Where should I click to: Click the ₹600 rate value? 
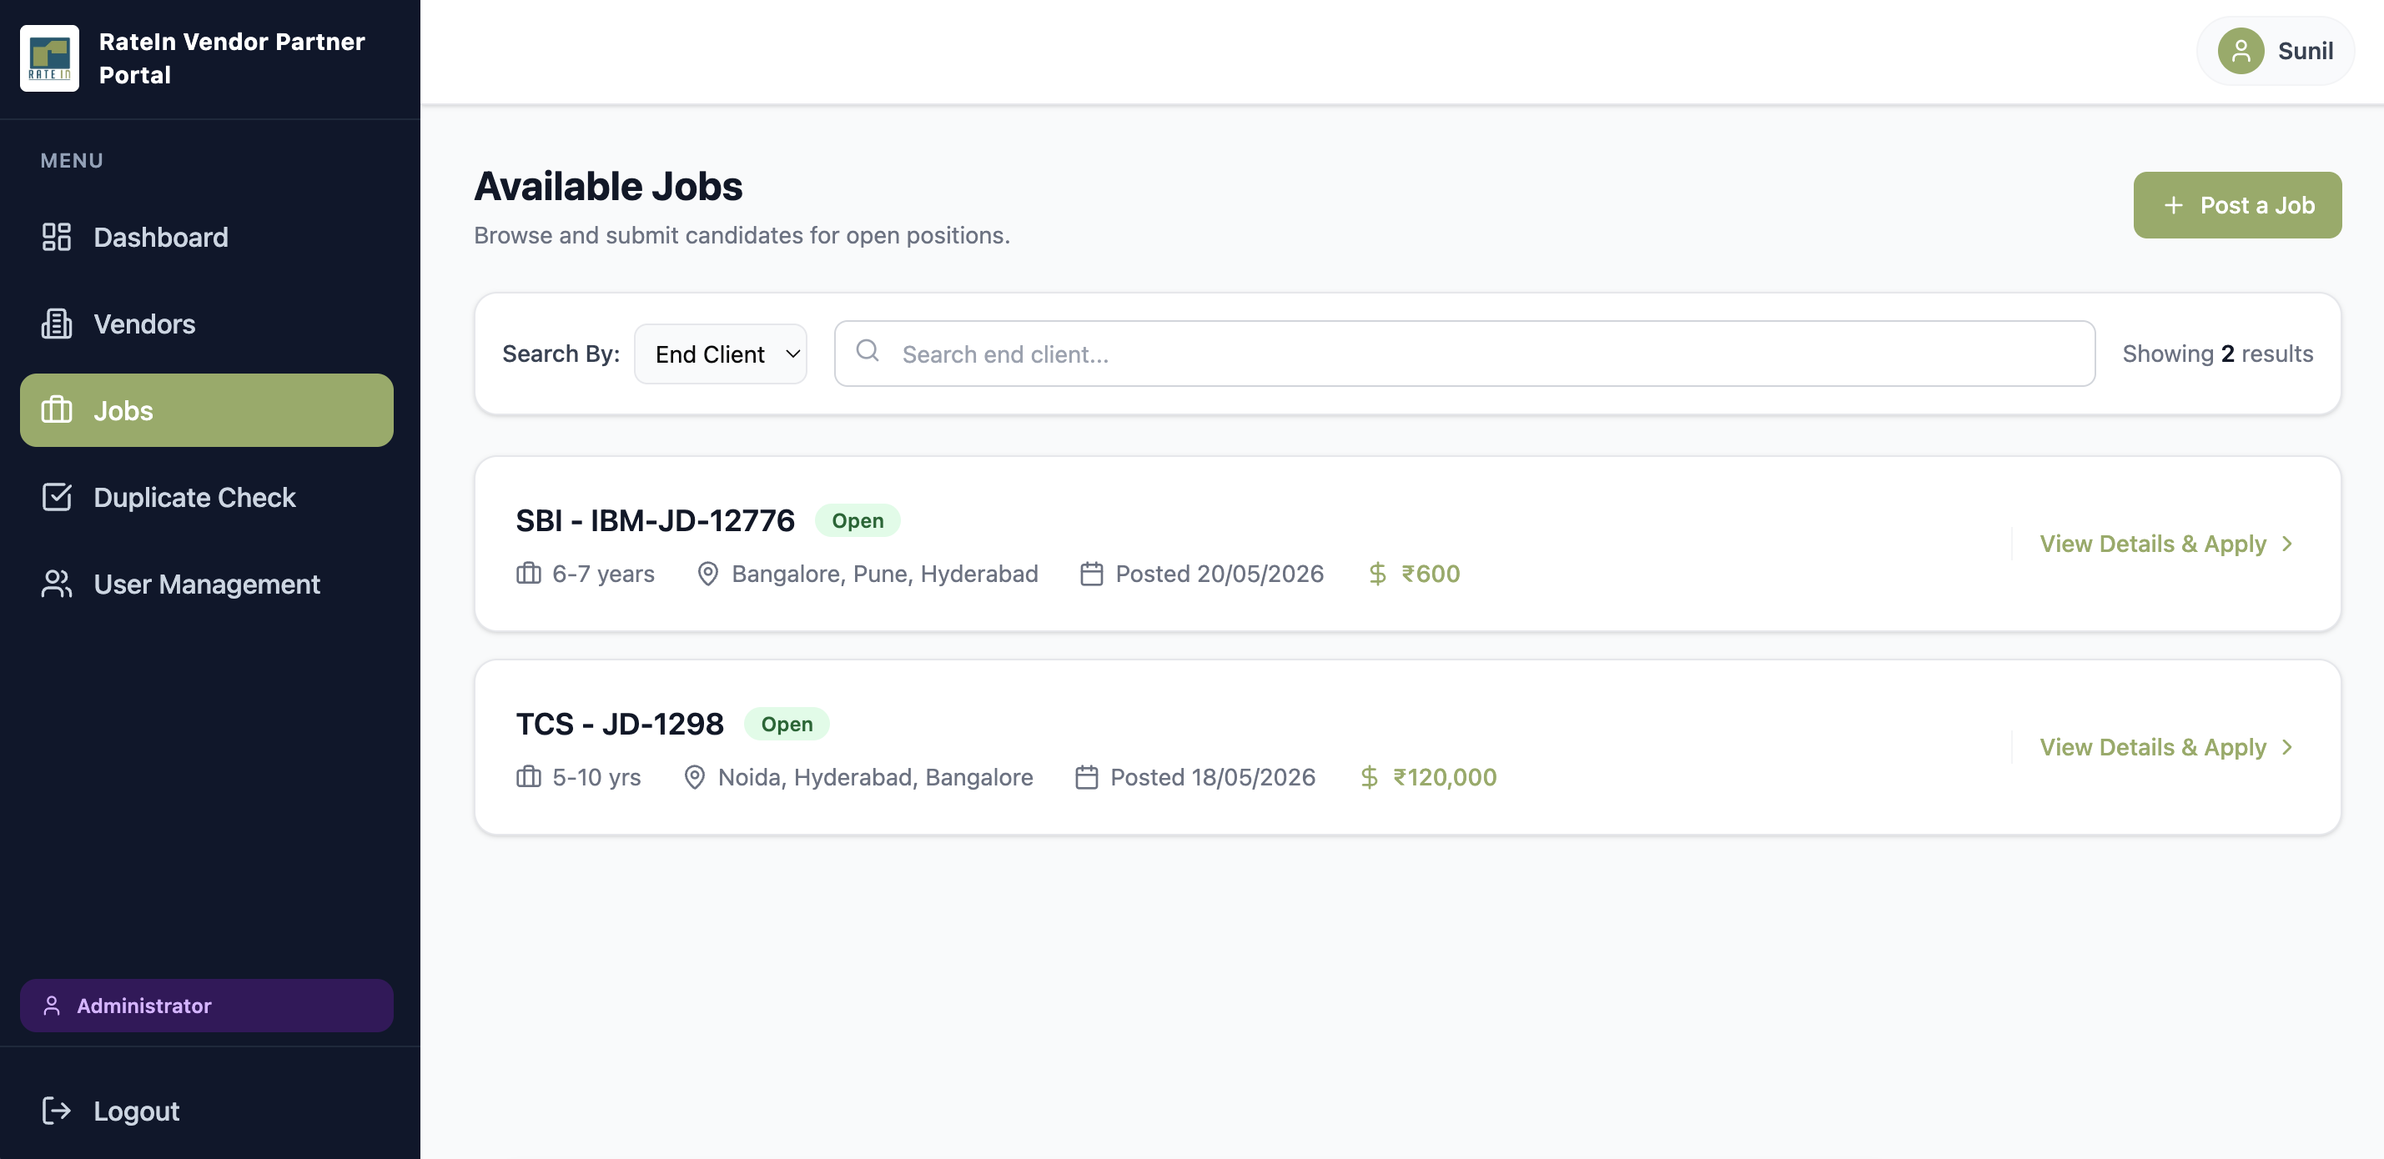tap(1431, 574)
